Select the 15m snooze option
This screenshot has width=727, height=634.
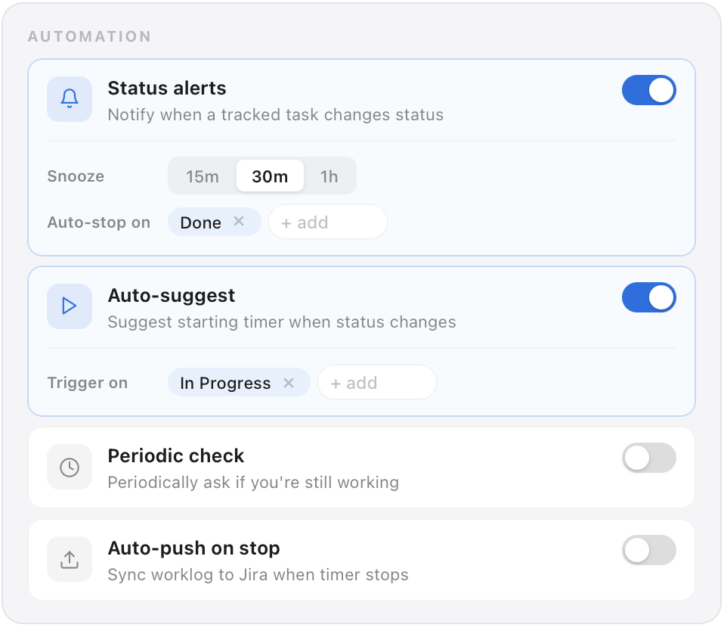pos(203,176)
